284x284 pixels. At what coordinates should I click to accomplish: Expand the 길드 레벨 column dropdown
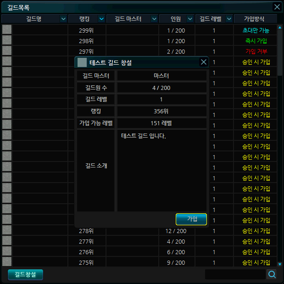point(228,19)
